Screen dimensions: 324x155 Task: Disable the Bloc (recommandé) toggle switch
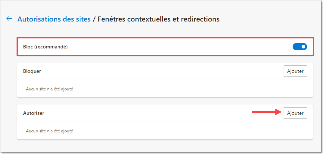pyautogui.click(x=299, y=47)
